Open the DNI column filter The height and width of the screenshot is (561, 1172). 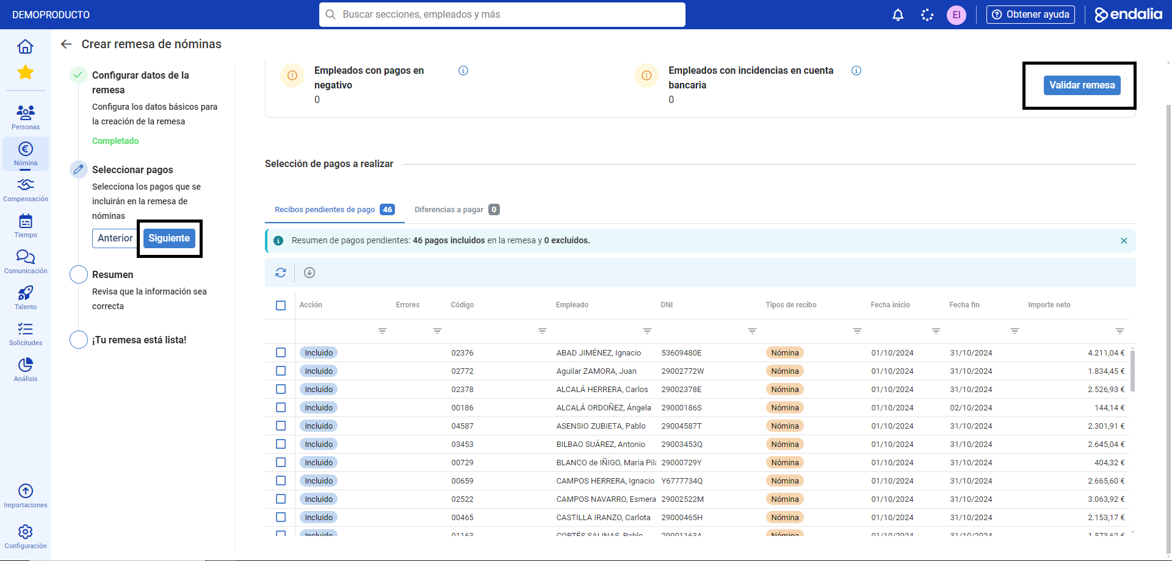click(x=752, y=331)
